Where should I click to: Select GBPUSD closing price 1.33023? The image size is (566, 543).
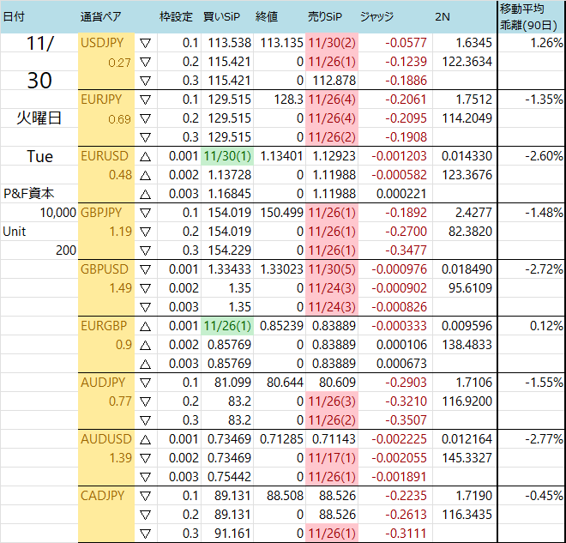click(x=280, y=269)
